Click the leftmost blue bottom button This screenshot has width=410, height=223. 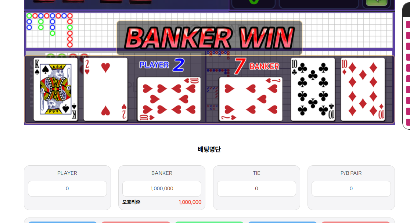(62, 222)
